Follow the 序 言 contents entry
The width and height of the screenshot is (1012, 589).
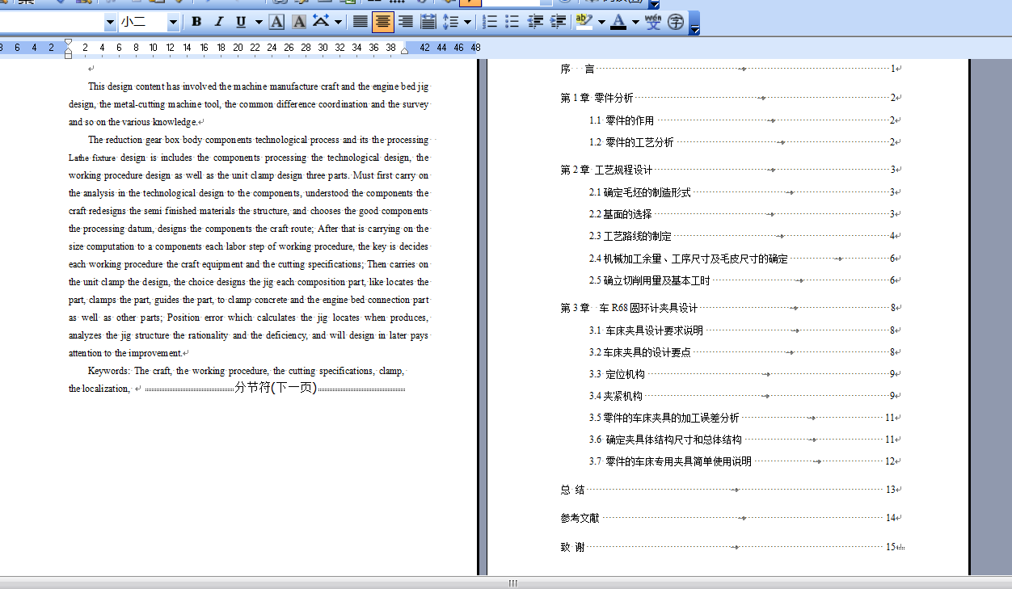click(x=731, y=69)
